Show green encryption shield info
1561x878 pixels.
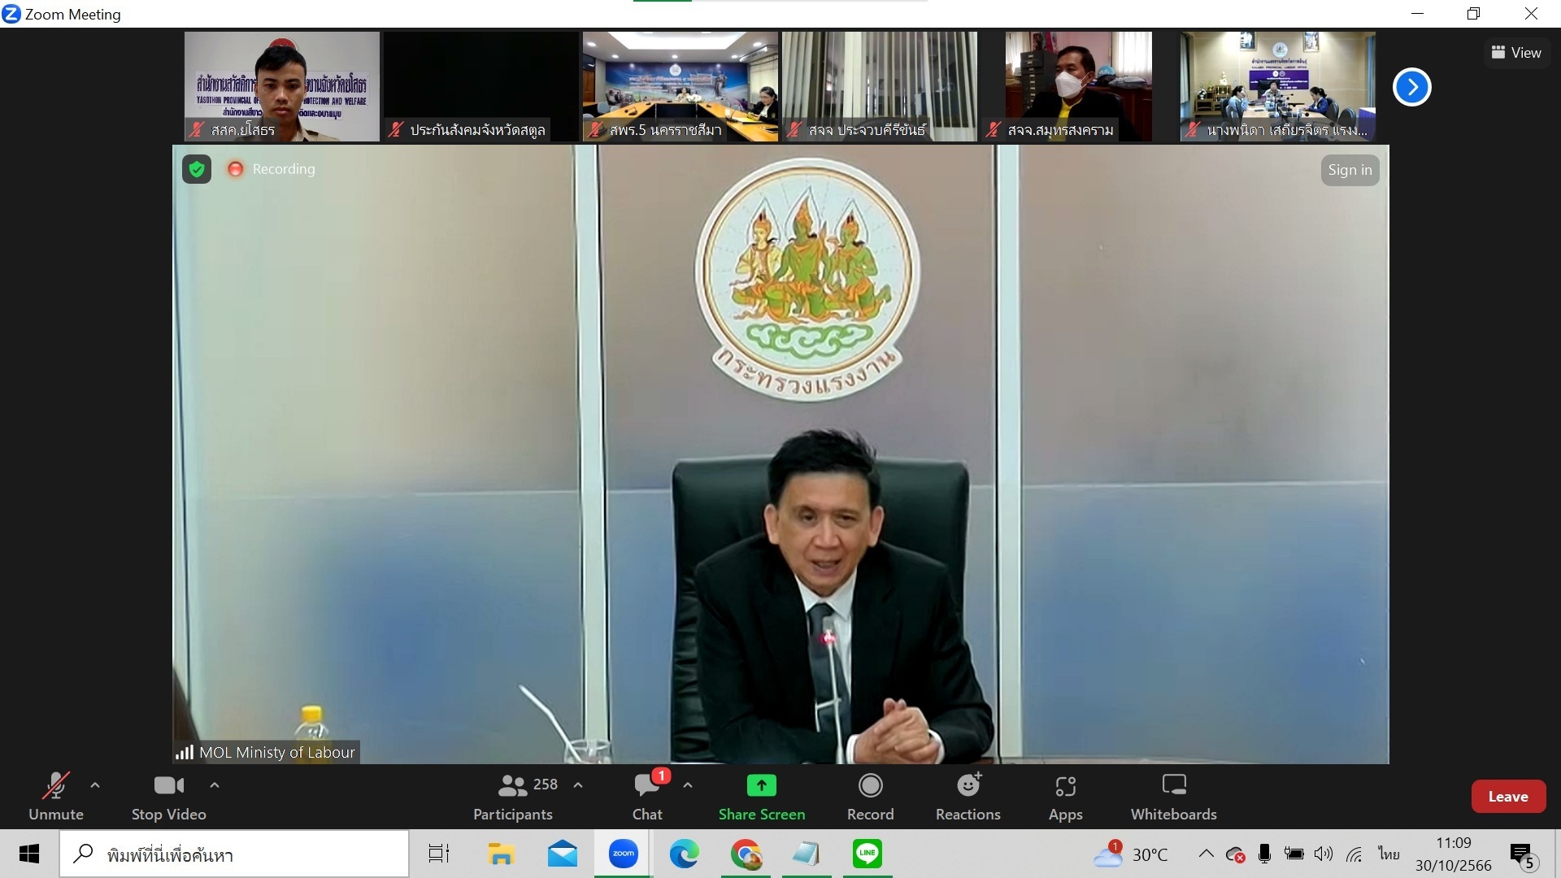(x=197, y=169)
